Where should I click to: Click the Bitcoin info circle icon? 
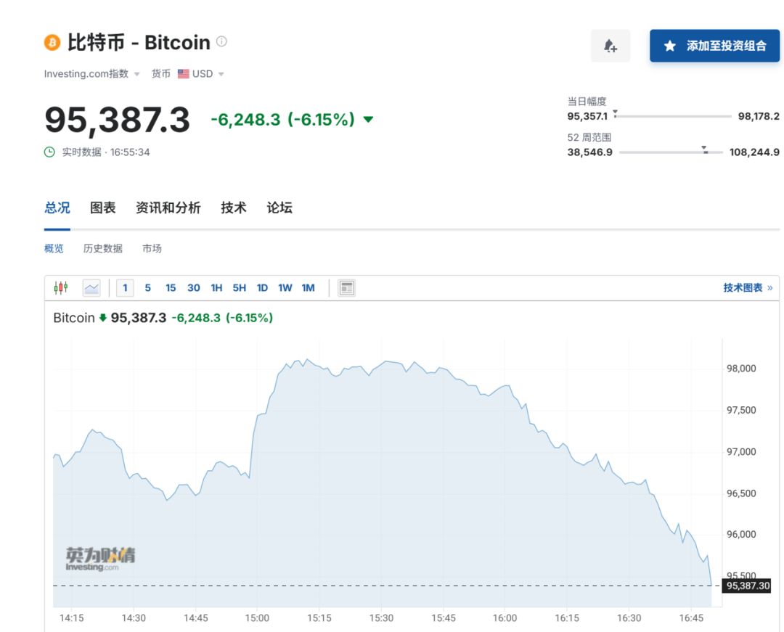click(x=221, y=41)
